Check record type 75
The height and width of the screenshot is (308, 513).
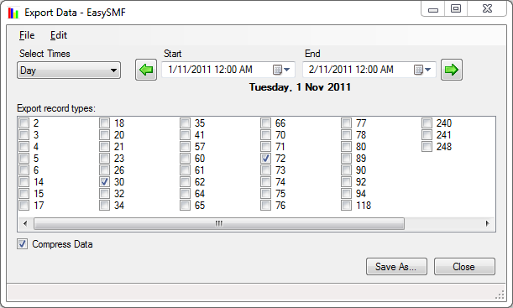click(x=265, y=194)
